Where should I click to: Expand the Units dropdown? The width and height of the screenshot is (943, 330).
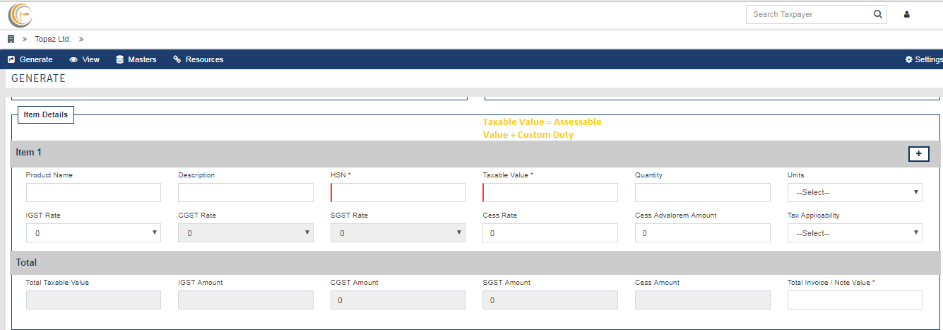pos(855,192)
